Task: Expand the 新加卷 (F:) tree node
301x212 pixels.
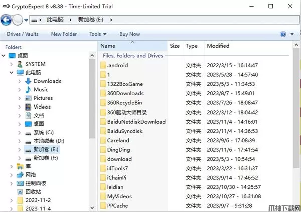Action: pos(20,158)
